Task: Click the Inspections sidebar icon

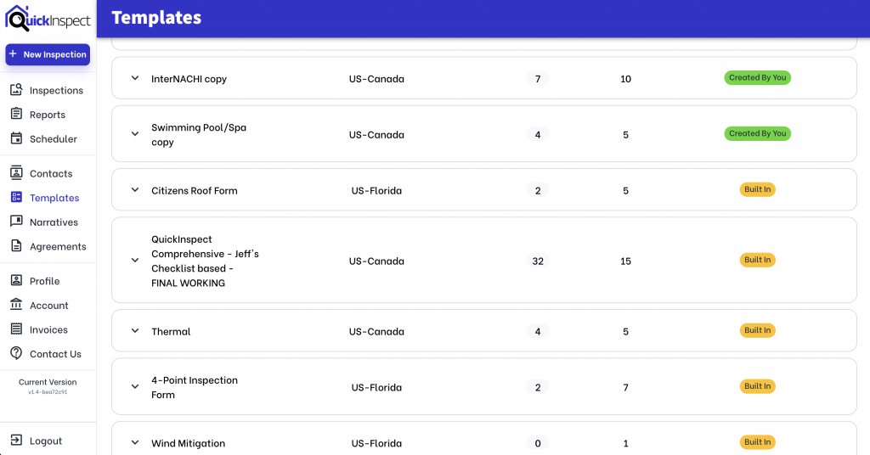Action: tap(16, 90)
